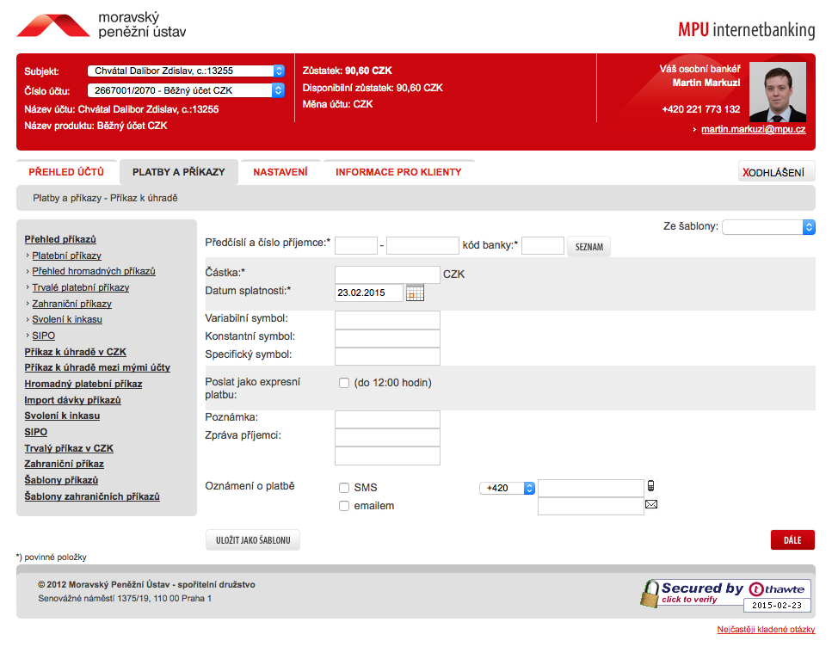Click the Zůstatek: 90,60 CZK text
838x653 pixels.
pyautogui.click(x=348, y=71)
